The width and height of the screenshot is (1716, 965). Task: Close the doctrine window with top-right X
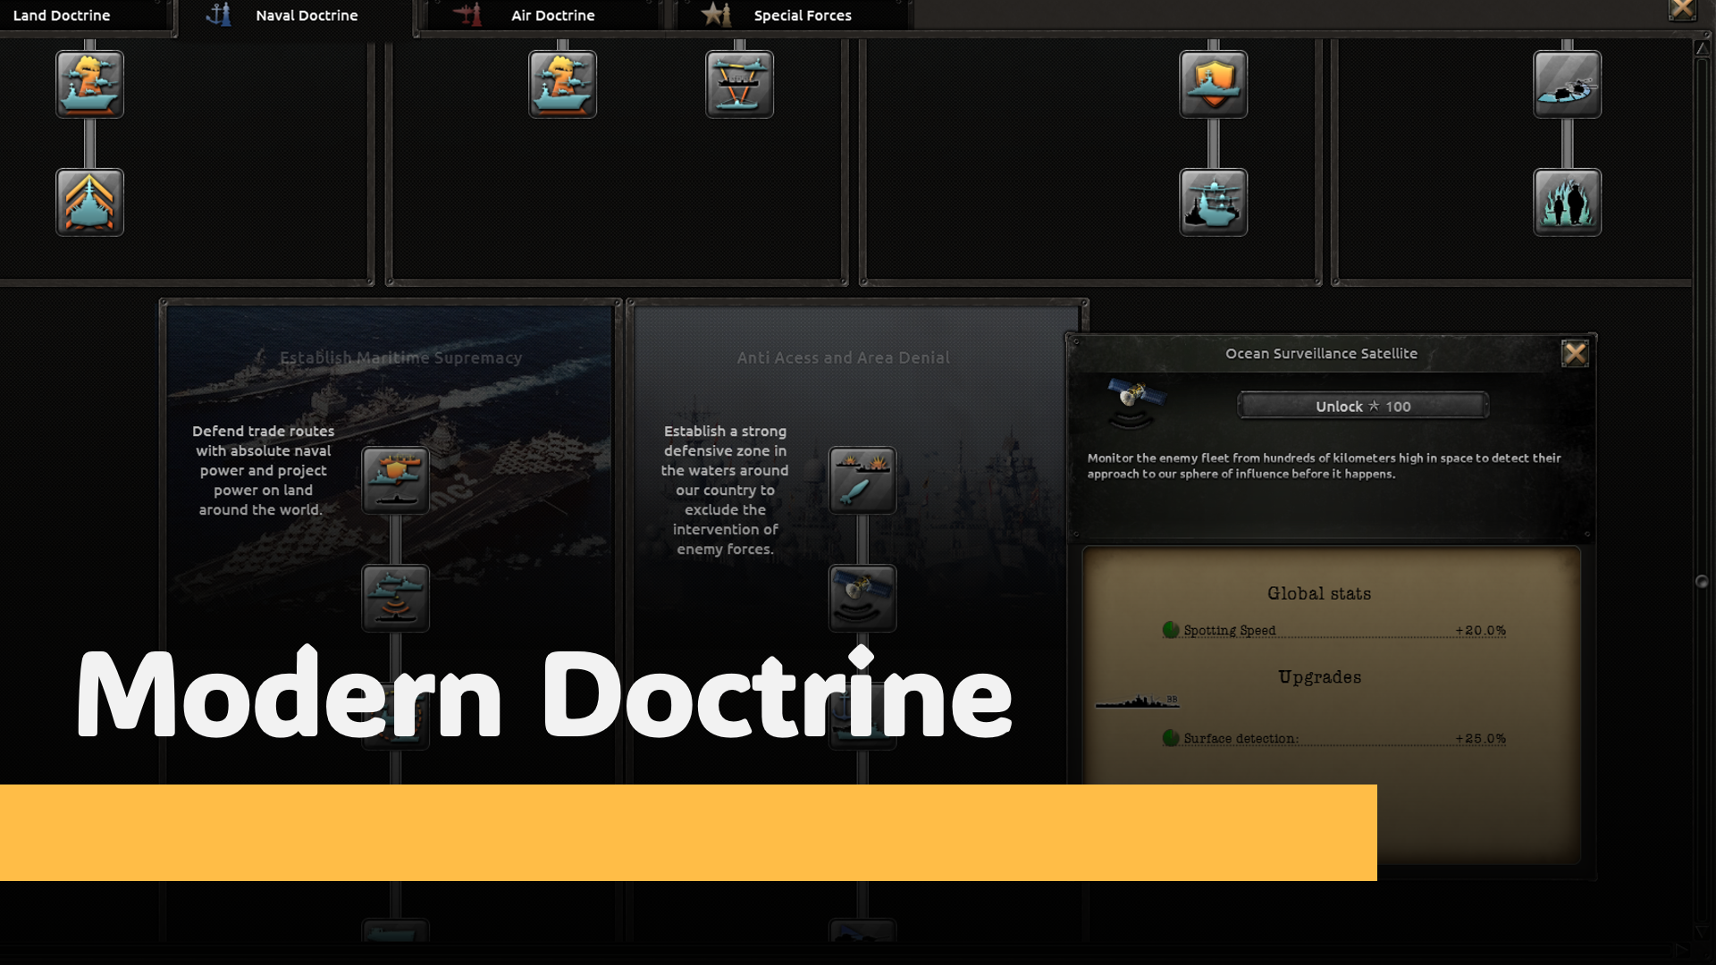[x=1682, y=9]
